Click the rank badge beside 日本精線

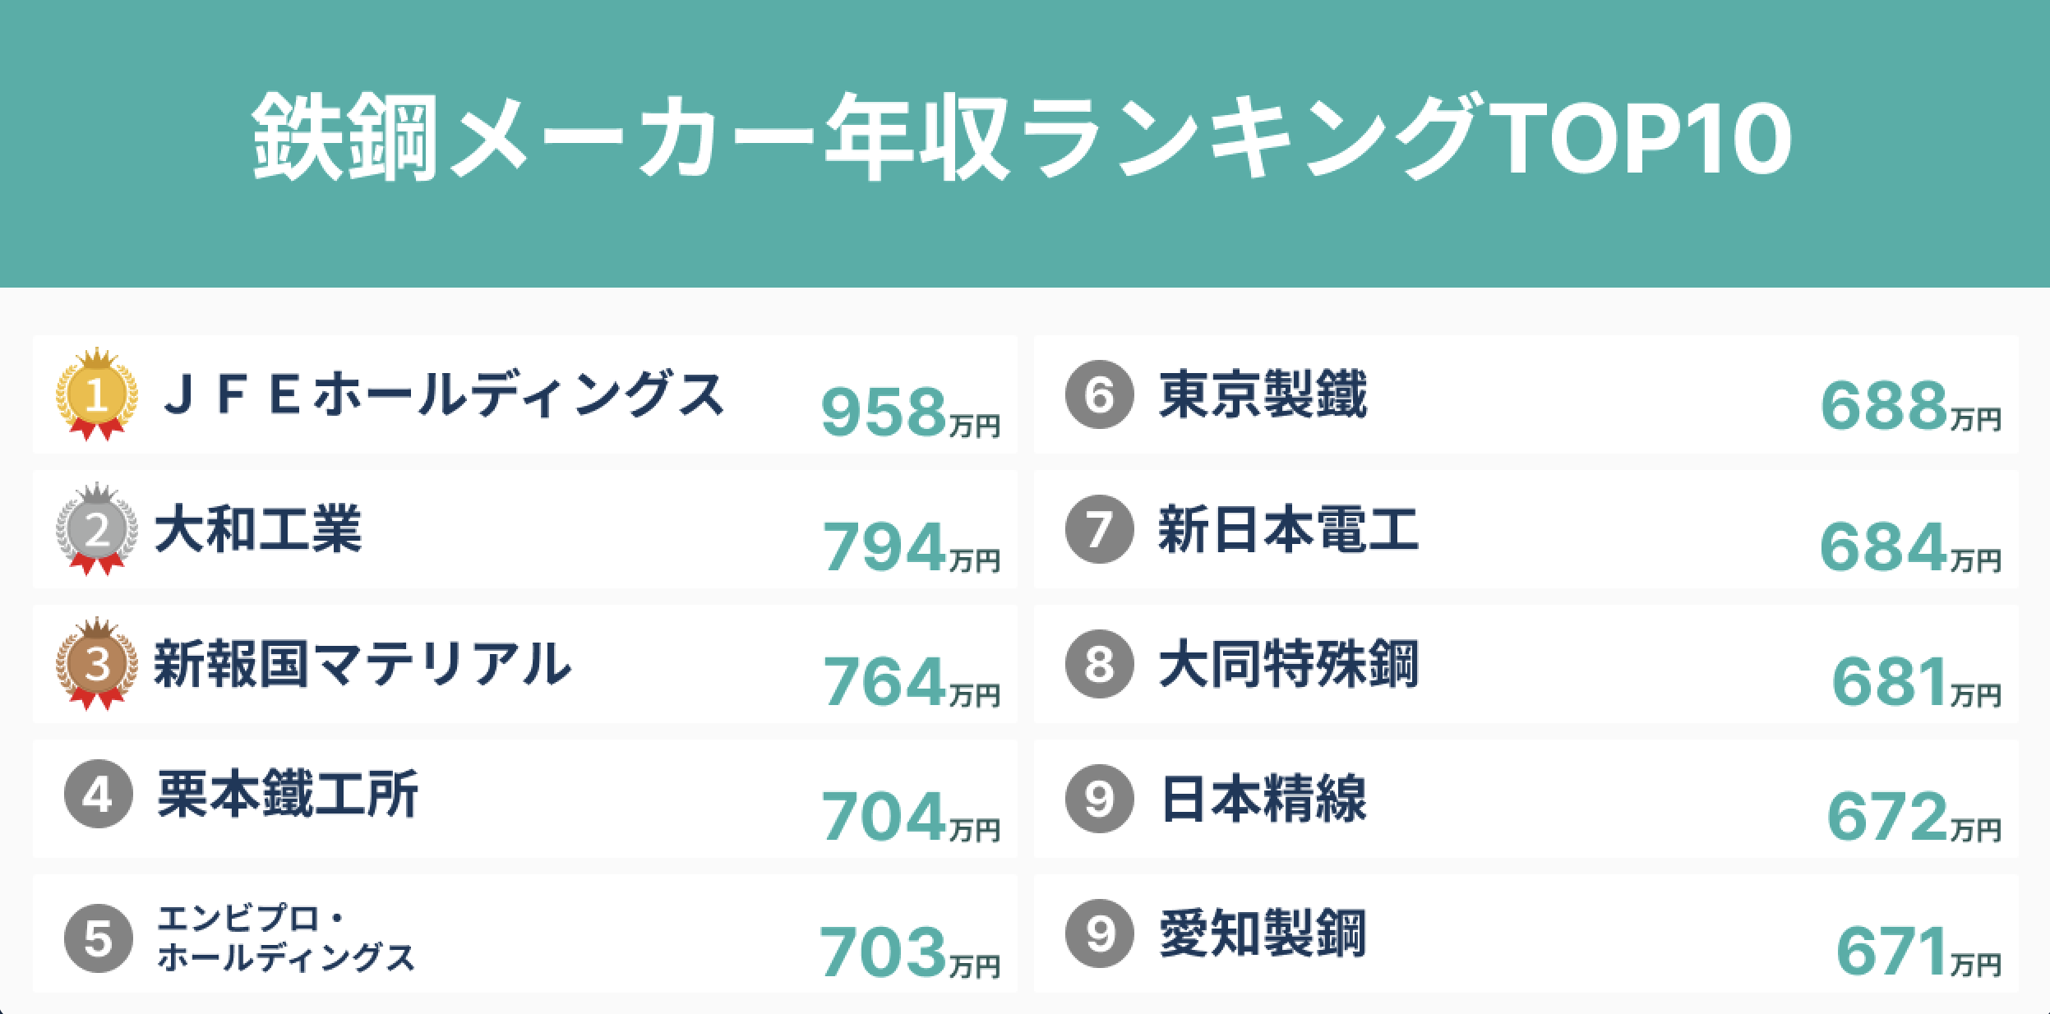(1099, 799)
